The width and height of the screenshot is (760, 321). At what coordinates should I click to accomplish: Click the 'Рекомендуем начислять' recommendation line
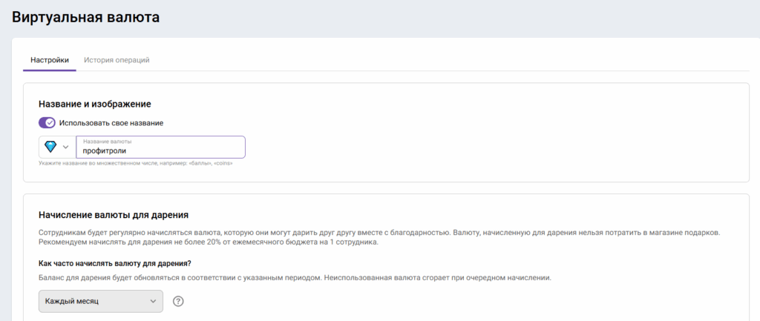pos(208,243)
